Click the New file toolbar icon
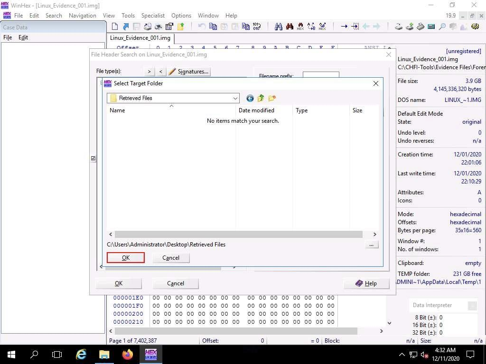The width and height of the screenshot is (486, 364). 115,27
